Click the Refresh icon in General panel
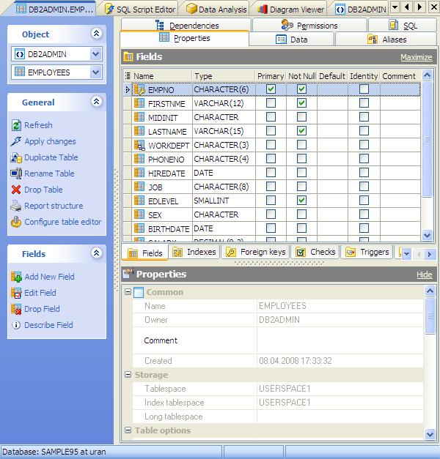This screenshot has width=440, height=459. 16,125
